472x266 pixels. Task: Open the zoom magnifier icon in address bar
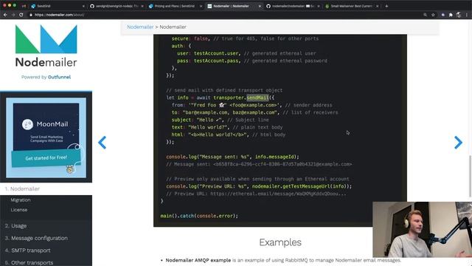(x=425, y=15)
